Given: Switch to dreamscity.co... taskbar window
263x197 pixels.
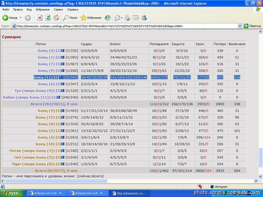Looking at the screenshot, I should (129, 193).
